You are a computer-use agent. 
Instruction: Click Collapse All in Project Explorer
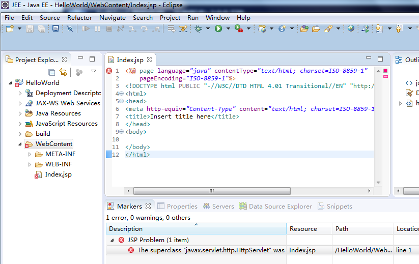(51, 72)
